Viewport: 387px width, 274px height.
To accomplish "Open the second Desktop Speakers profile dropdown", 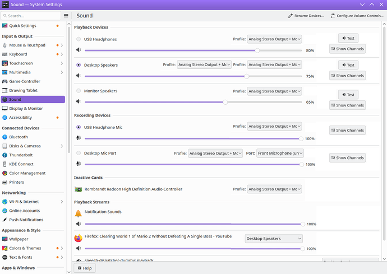I will [x=274, y=64].
